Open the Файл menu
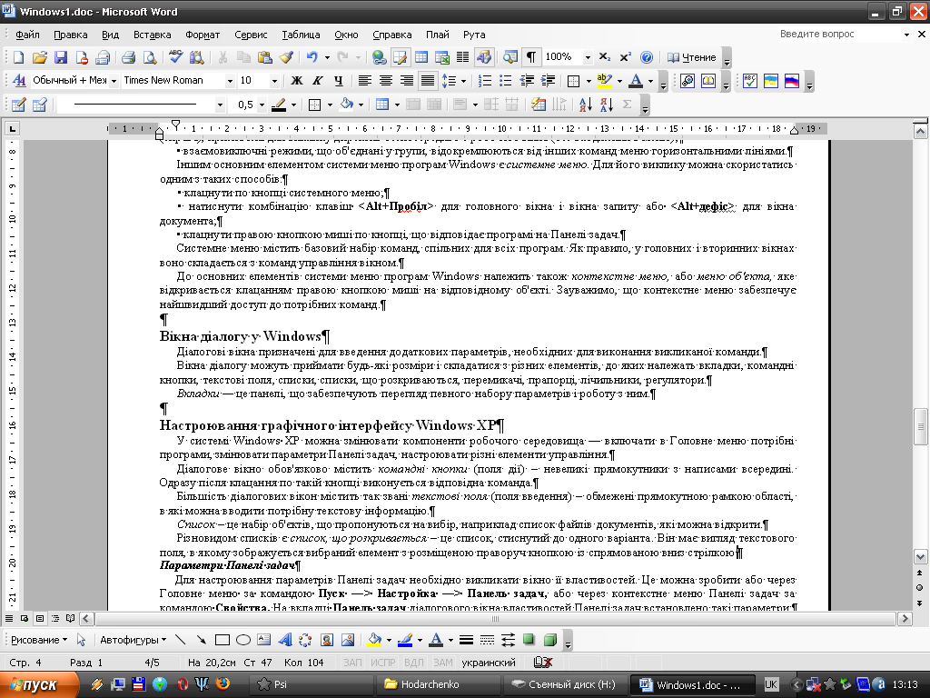The width and height of the screenshot is (930, 698). 27,35
